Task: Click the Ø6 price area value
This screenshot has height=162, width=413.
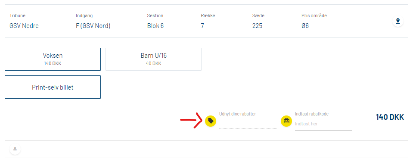Action: (x=305, y=26)
